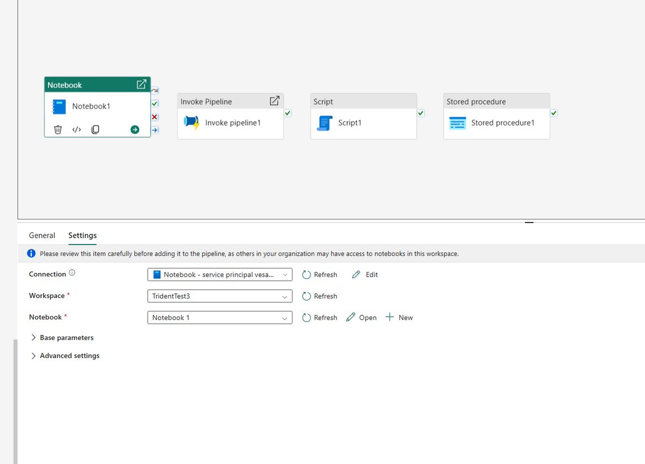Open Invoke Pipeline in new window icon

[274, 101]
